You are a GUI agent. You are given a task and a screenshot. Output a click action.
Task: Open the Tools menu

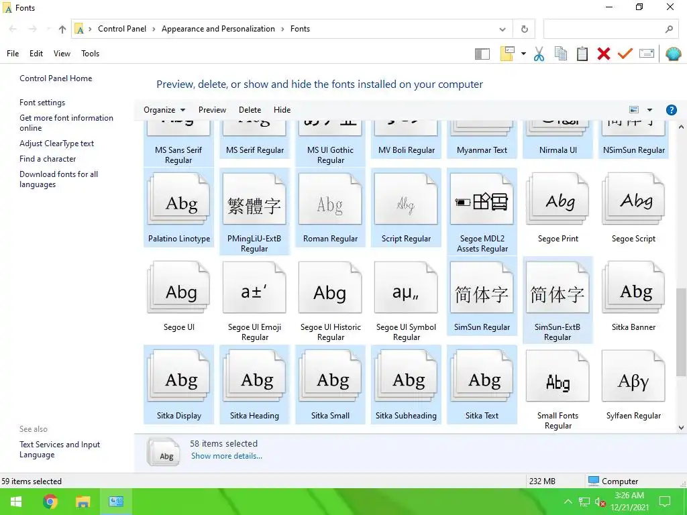tap(91, 54)
